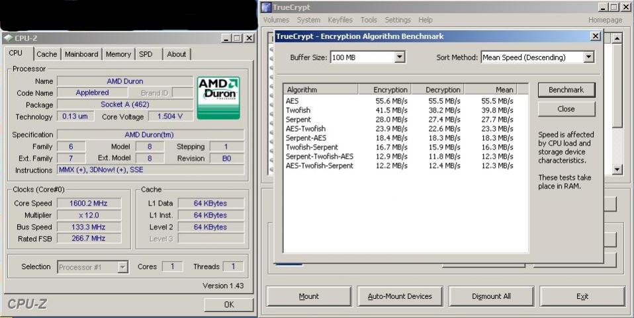Screen dimensions: 634x318
Task: Click the Code Name field Applebred
Action: (92, 93)
